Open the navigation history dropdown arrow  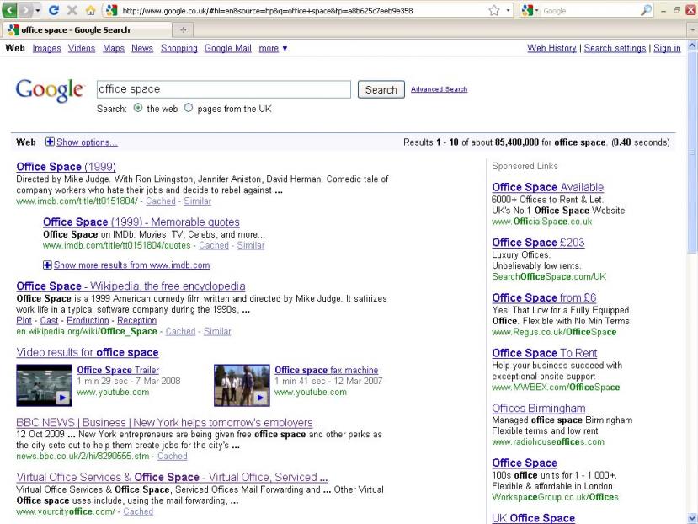[x=37, y=10]
